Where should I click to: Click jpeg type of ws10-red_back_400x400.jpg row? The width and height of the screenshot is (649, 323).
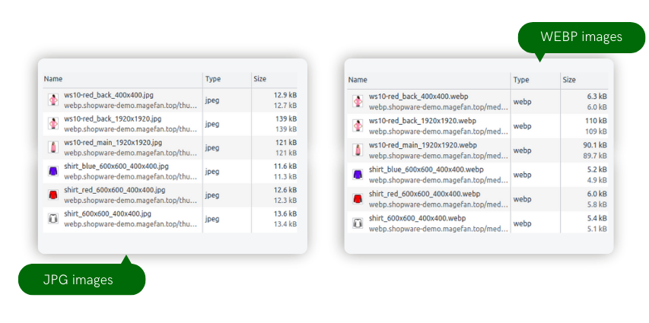[212, 100]
